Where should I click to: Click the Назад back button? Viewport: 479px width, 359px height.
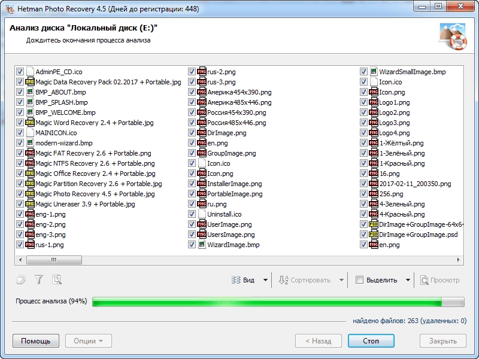[x=319, y=340]
